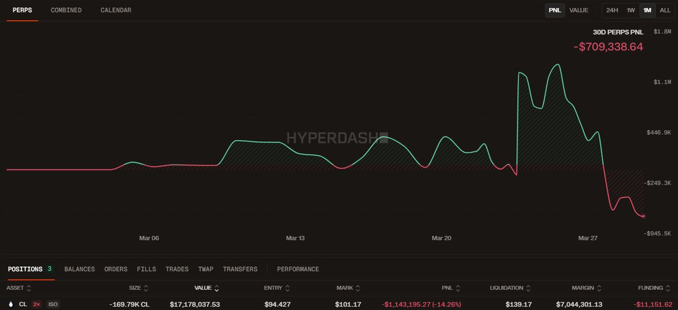Image resolution: width=678 pixels, height=310 pixels.
Task: Click the CL oil droplet asset icon
Action: point(10,304)
